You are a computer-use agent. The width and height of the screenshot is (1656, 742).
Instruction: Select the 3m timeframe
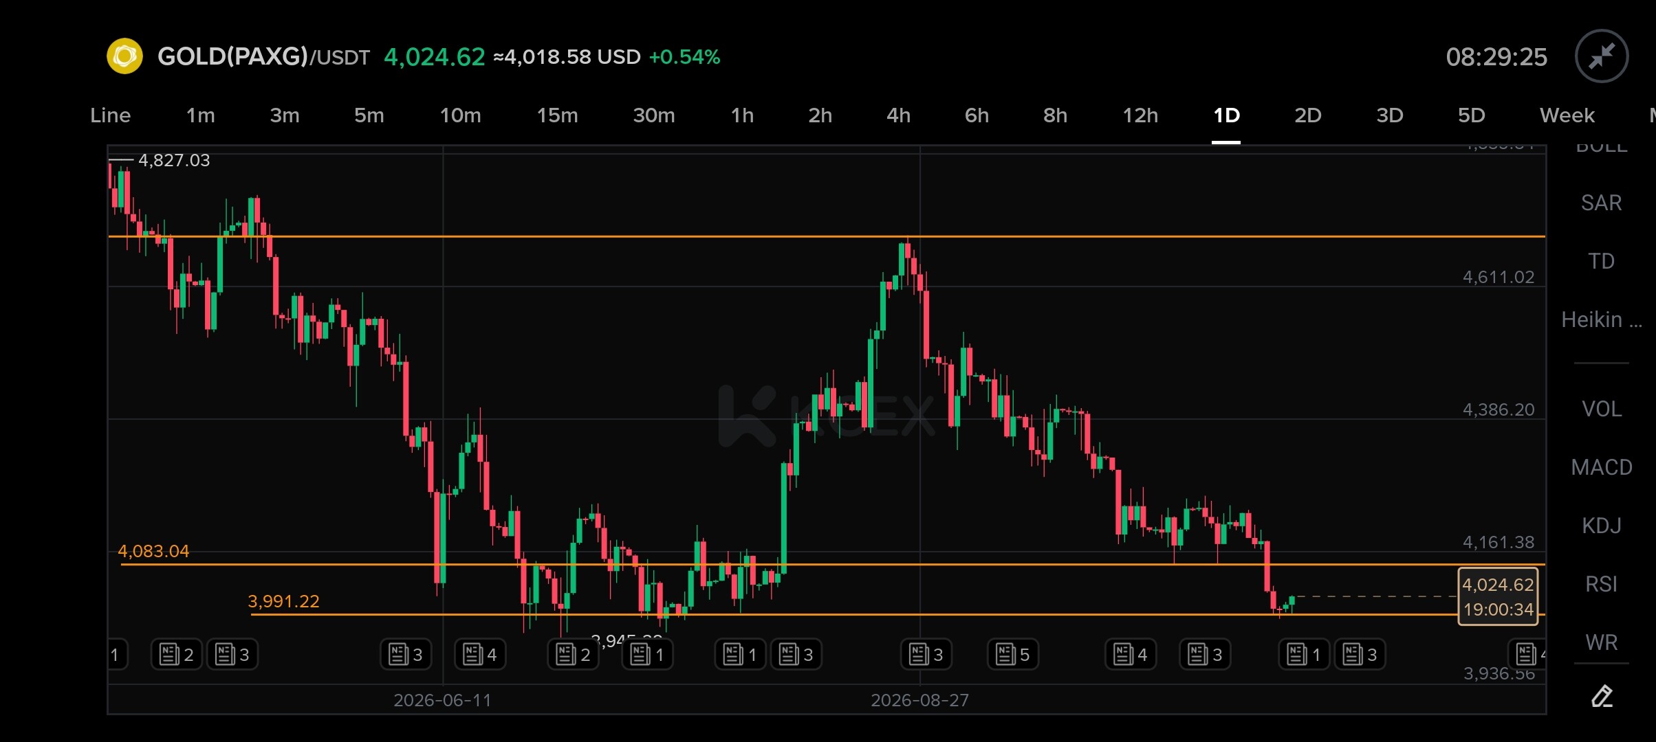284,115
